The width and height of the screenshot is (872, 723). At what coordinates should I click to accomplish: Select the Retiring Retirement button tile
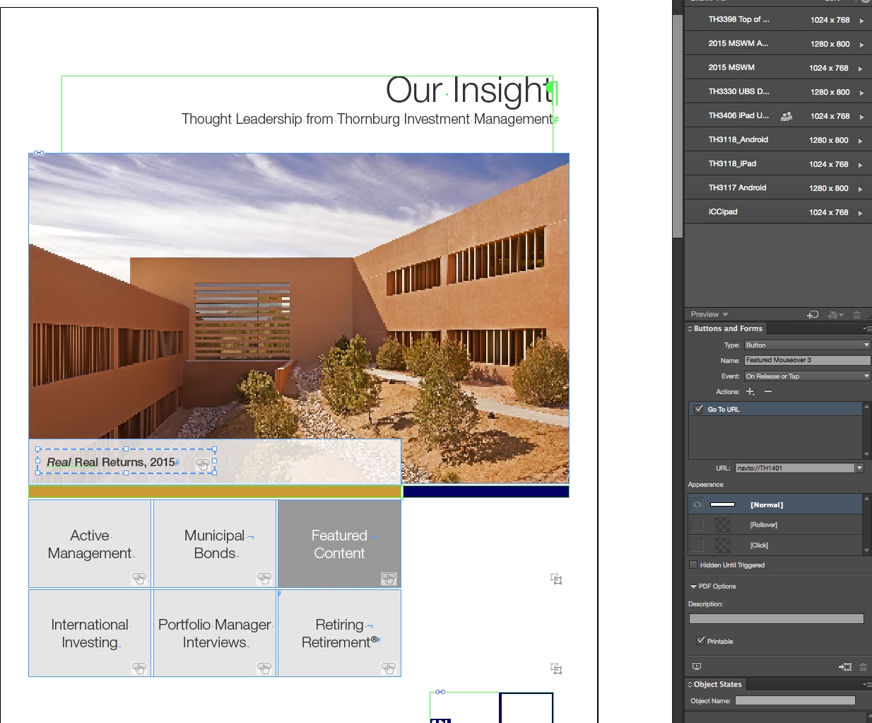pos(339,633)
